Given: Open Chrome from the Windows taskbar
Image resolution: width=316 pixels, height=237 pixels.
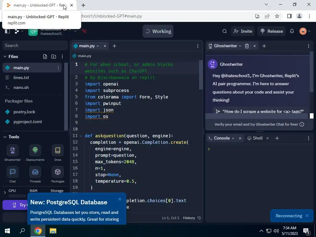Looking at the screenshot, I should 38,231.
